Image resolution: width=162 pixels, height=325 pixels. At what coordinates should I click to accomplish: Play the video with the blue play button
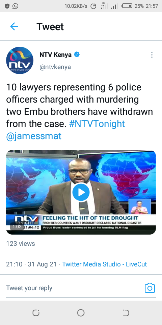click(x=81, y=192)
